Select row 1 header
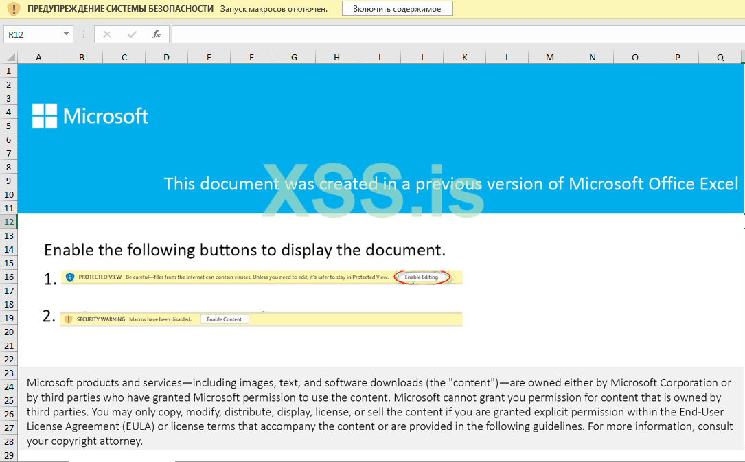The height and width of the screenshot is (462, 745). pos(8,71)
